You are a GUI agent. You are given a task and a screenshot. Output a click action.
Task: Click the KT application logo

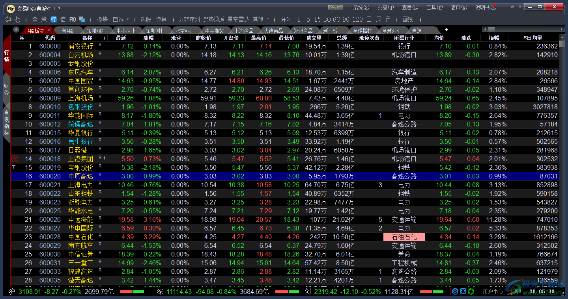point(11,8)
